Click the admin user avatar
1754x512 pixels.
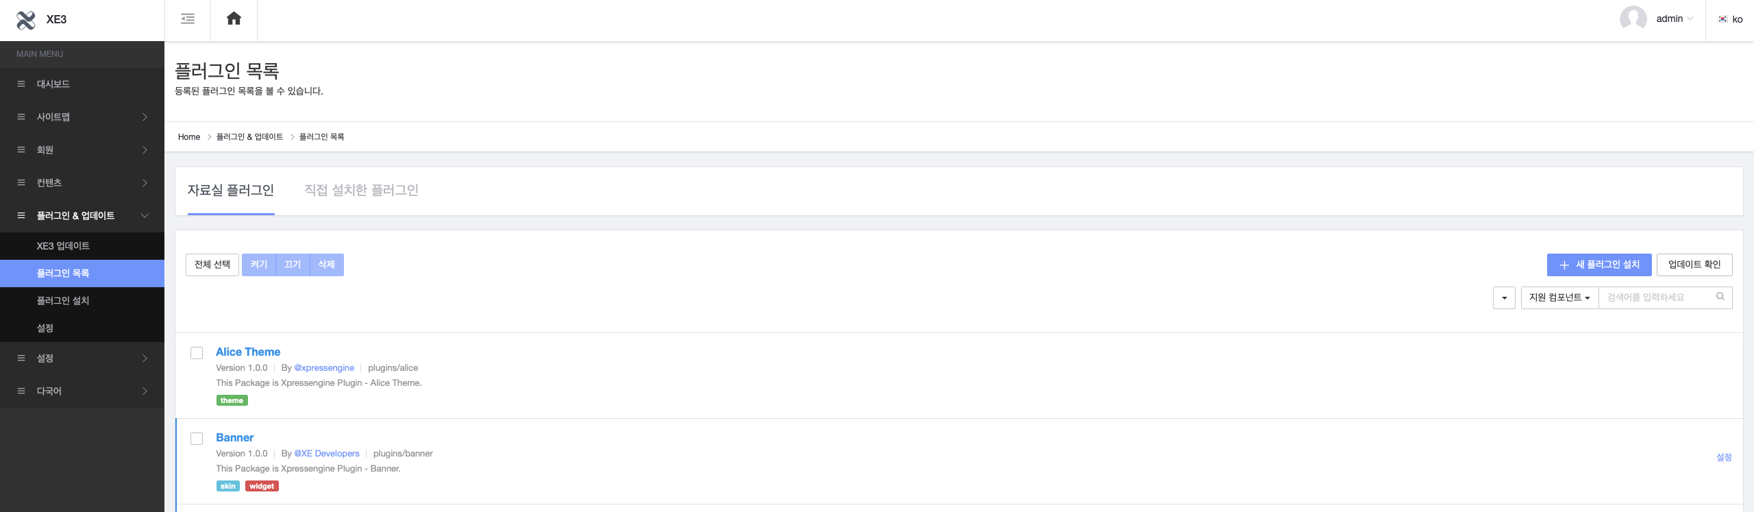tap(1633, 19)
